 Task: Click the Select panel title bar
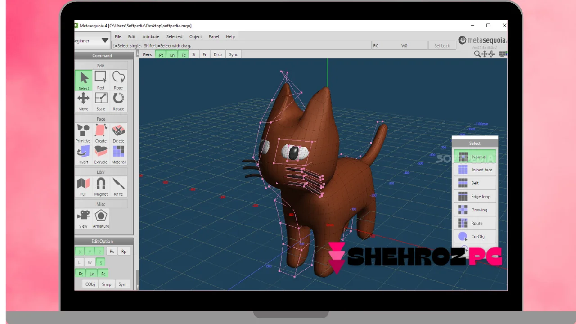[x=475, y=143]
